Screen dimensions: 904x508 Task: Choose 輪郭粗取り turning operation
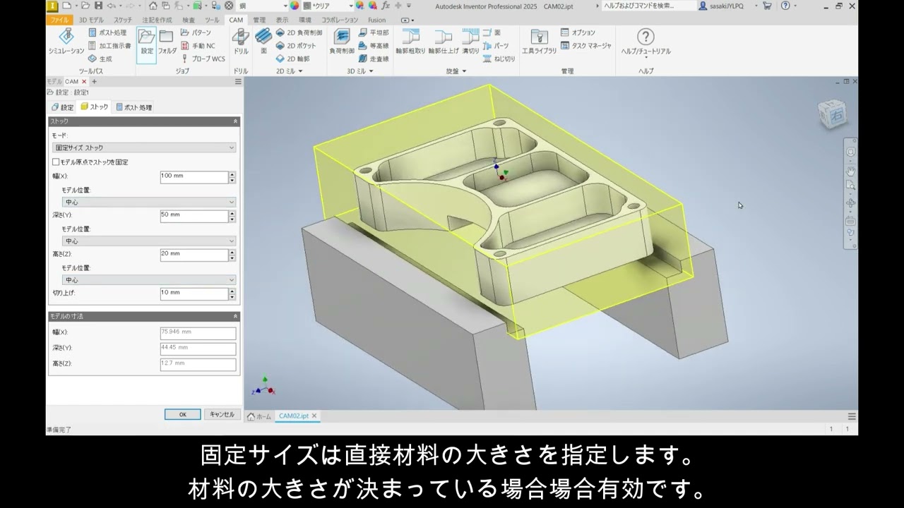(410, 42)
